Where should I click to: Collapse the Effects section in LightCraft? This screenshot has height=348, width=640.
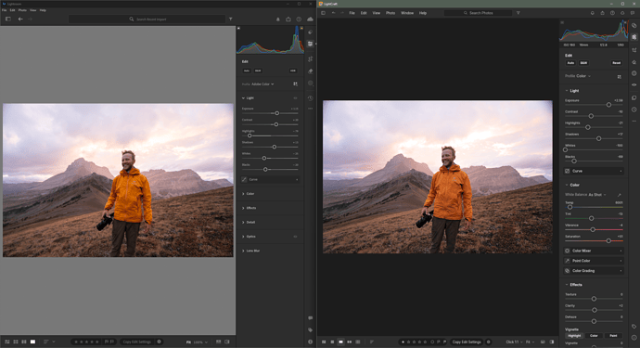[x=567, y=285]
